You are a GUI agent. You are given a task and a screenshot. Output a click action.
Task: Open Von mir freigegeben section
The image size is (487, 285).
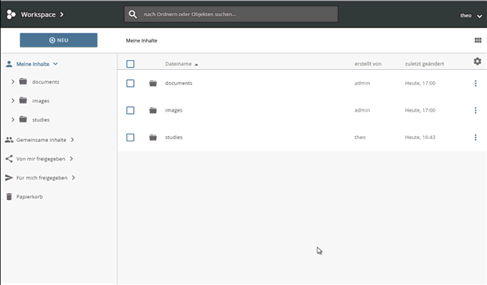click(x=40, y=159)
